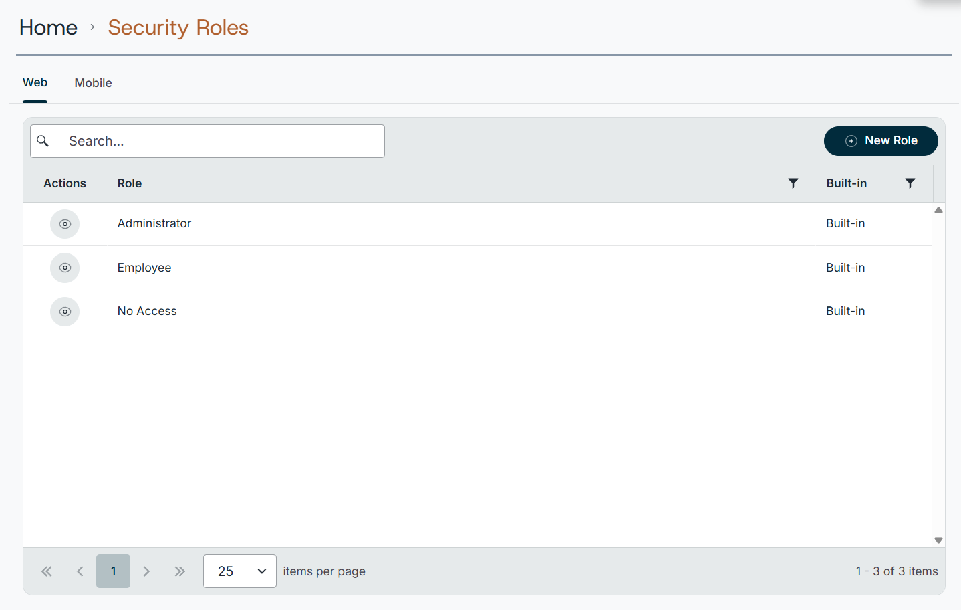
Task: Select the Employee role name
Action: (144, 268)
